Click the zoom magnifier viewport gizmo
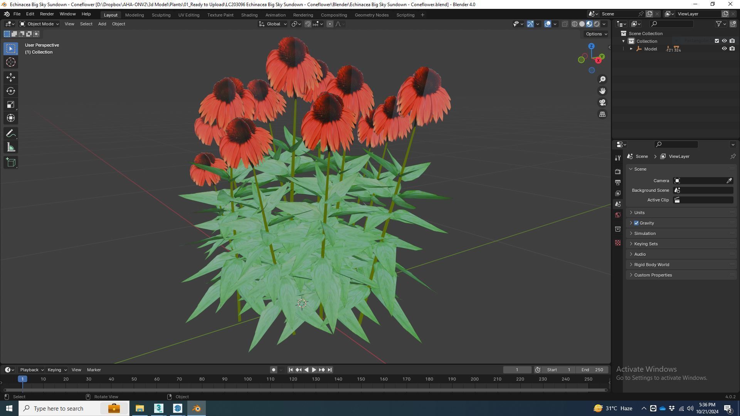 click(602, 79)
